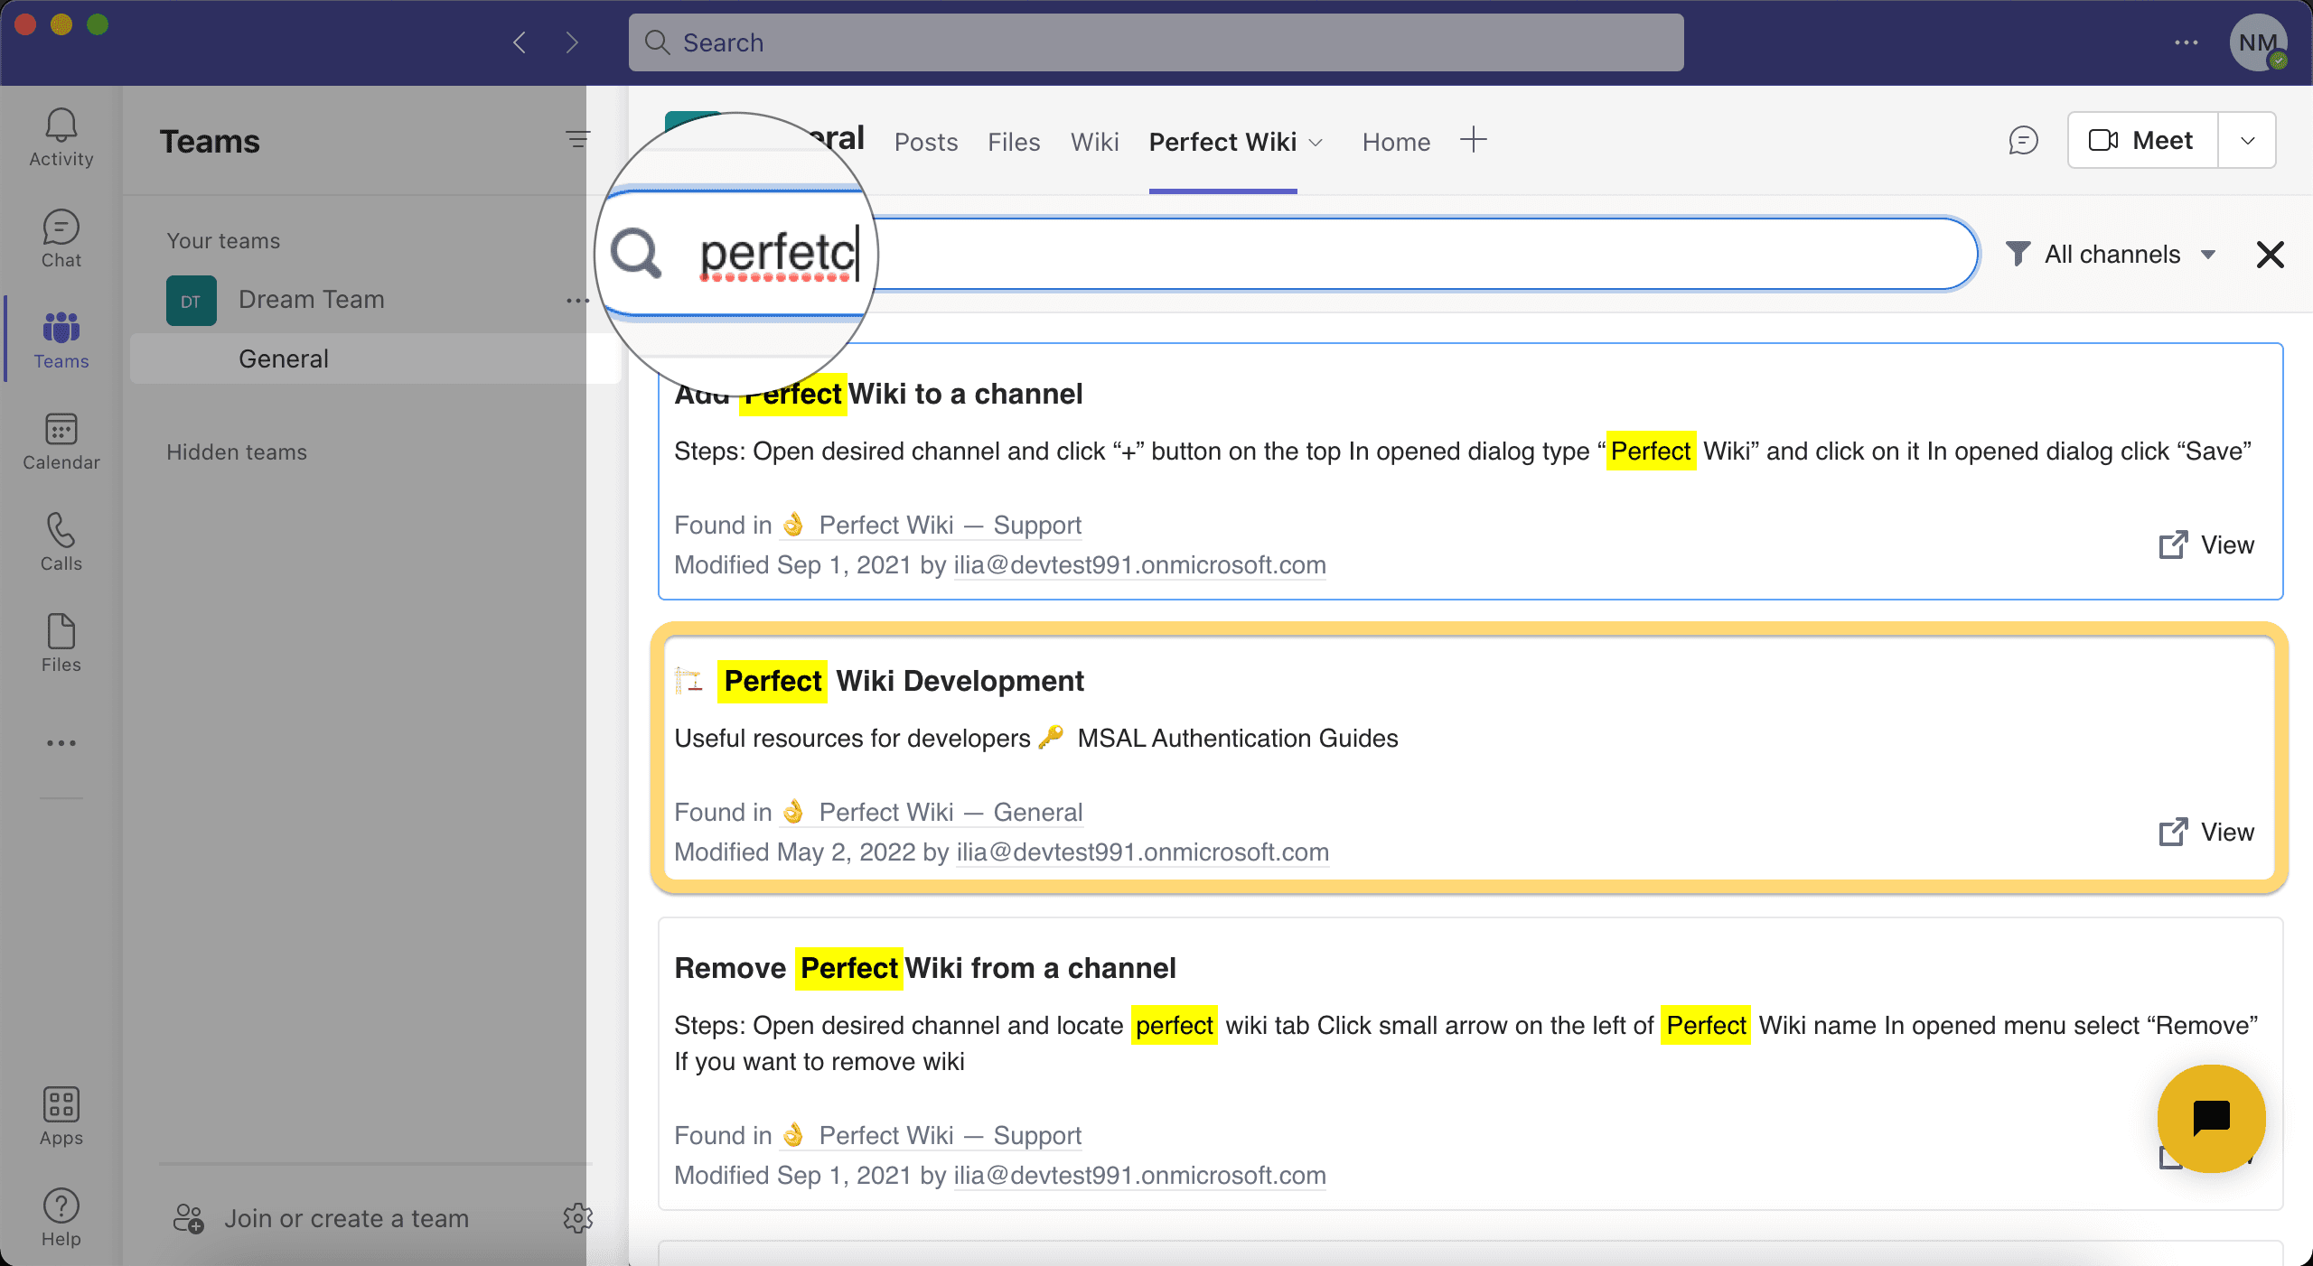The width and height of the screenshot is (2313, 1266).
Task: Open the Activity feed in the sidebar
Action: pos(60,137)
